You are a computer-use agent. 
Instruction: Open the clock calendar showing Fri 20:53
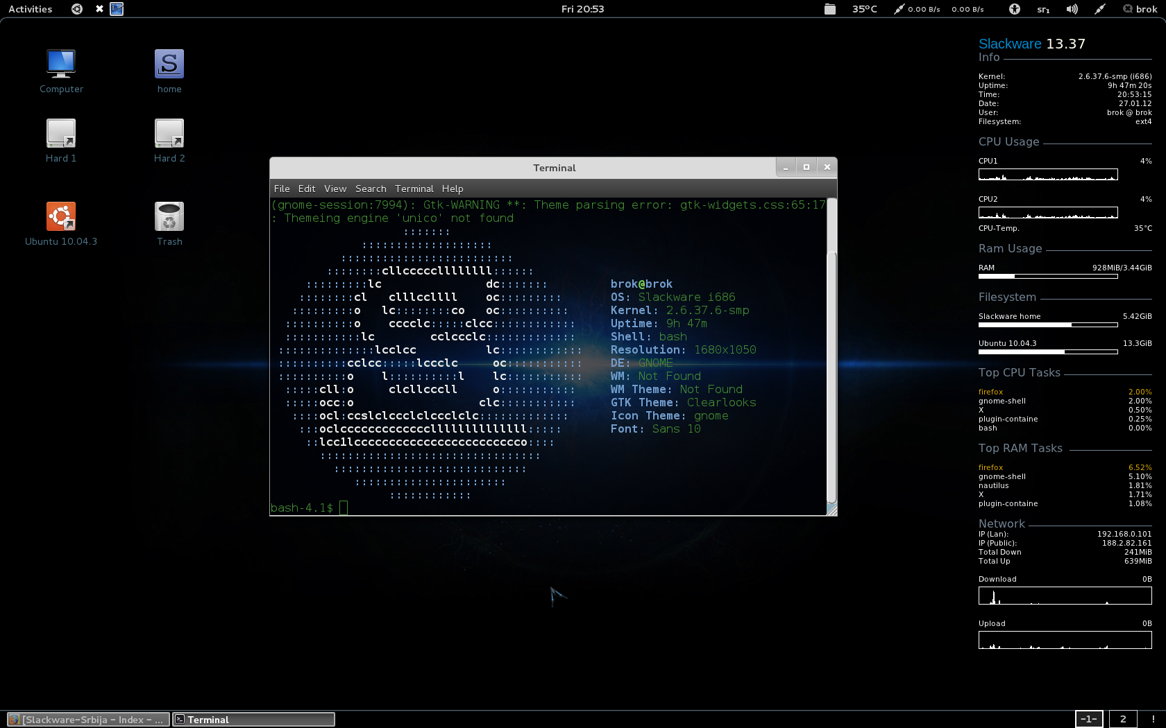582,9
